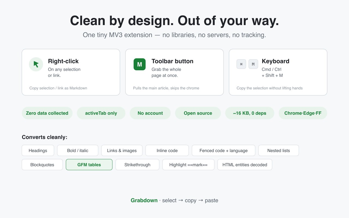
Task: Click the 'One tiny MV3 extension' subtitle
Action: [x=174, y=35]
